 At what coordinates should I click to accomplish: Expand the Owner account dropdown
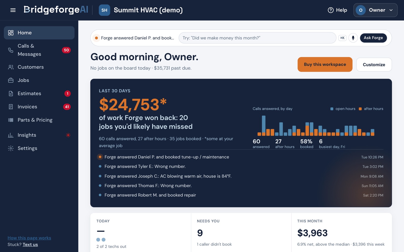[375, 10]
